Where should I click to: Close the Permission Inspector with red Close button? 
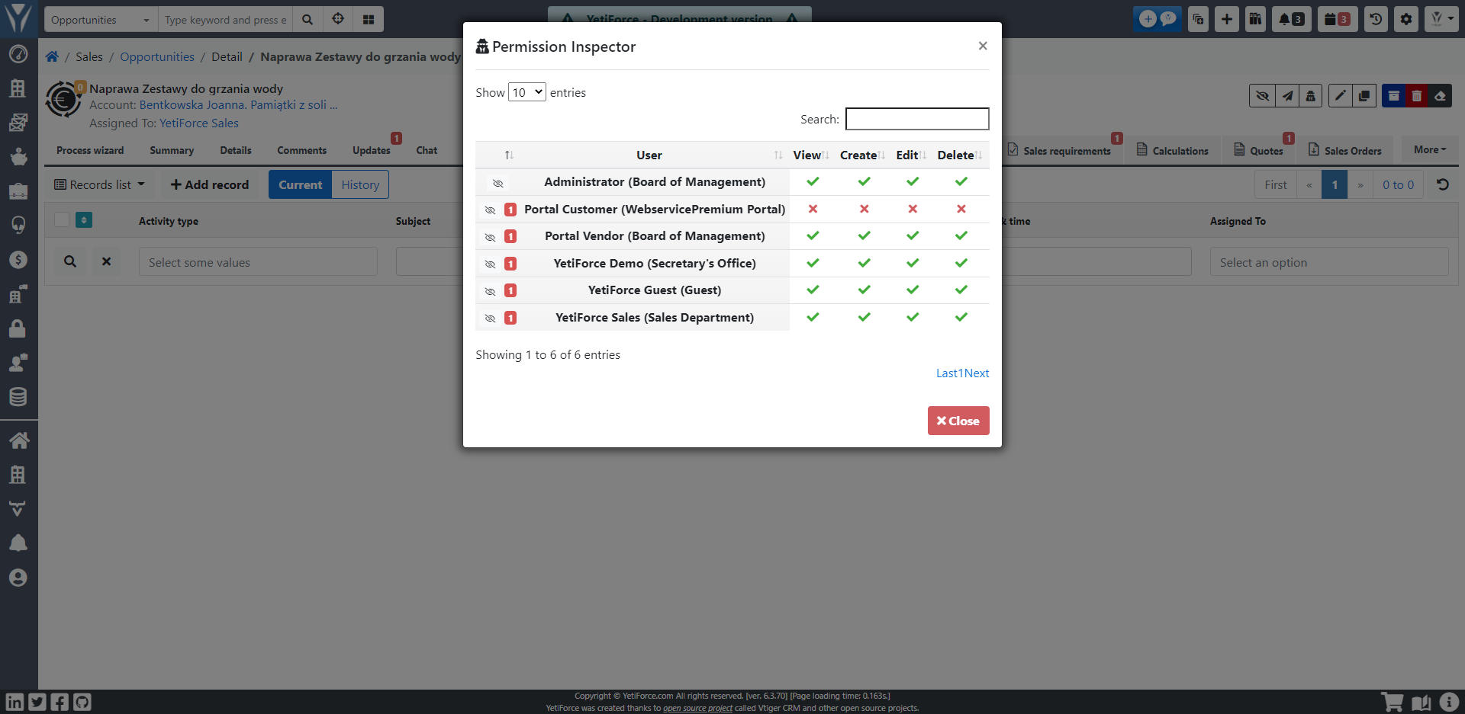(x=958, y=421)
